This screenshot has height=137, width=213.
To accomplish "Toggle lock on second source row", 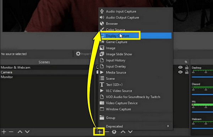I will [187, 72].
